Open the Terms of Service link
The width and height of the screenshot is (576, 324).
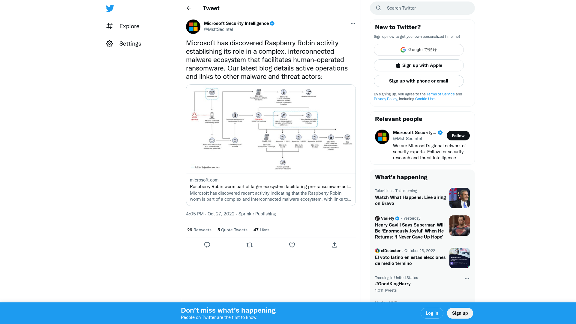pos(440,94)
